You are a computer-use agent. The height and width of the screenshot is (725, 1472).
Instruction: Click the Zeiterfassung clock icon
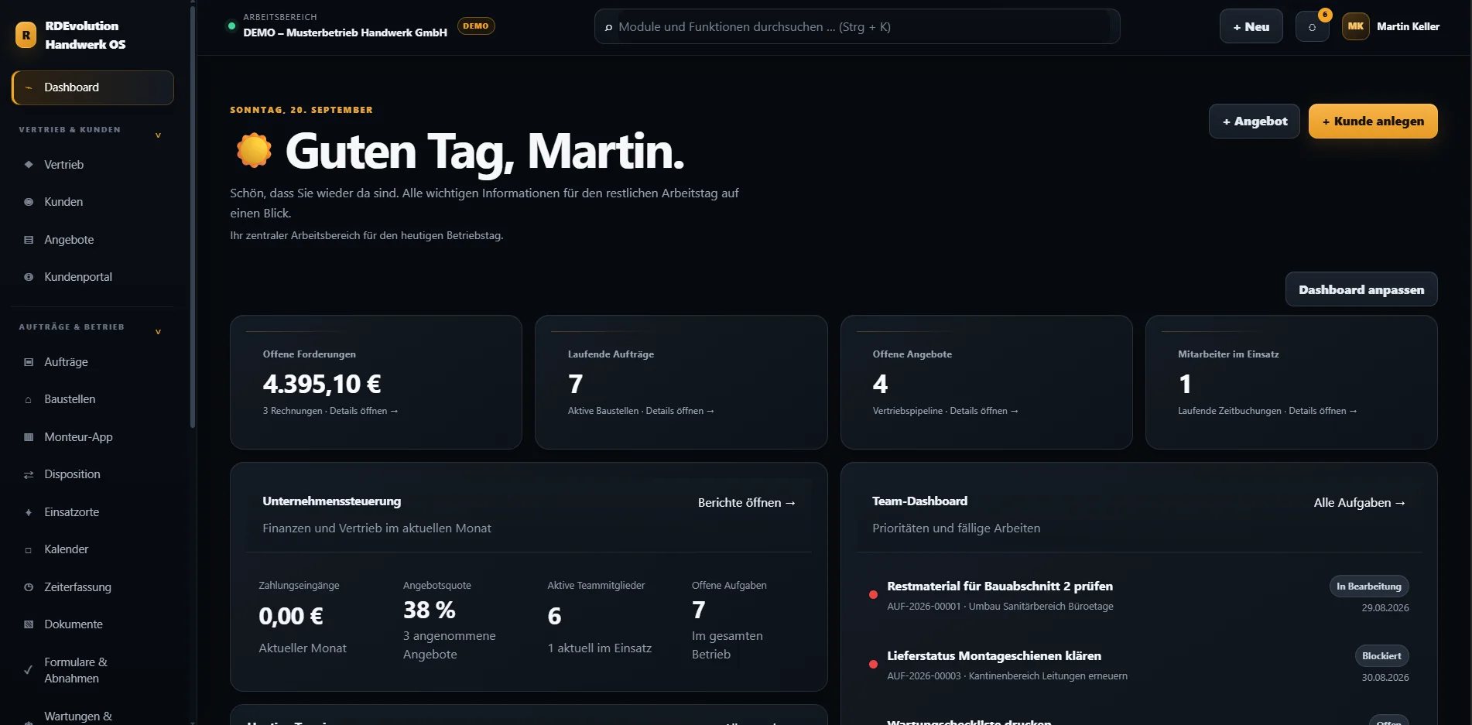tap(29, 587)
